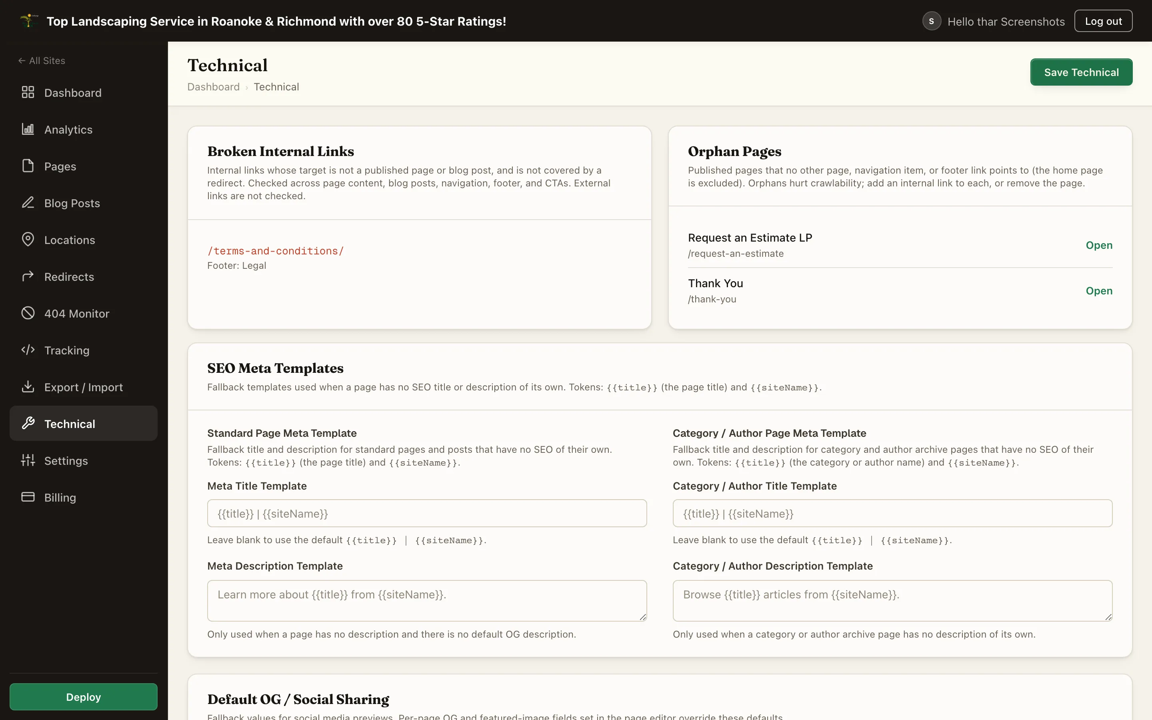Open the Analytics menu item
1152x720 pixels.
point(83,129)
